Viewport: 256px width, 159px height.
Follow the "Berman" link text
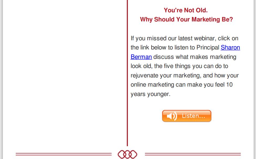click(x=141, y=57)
